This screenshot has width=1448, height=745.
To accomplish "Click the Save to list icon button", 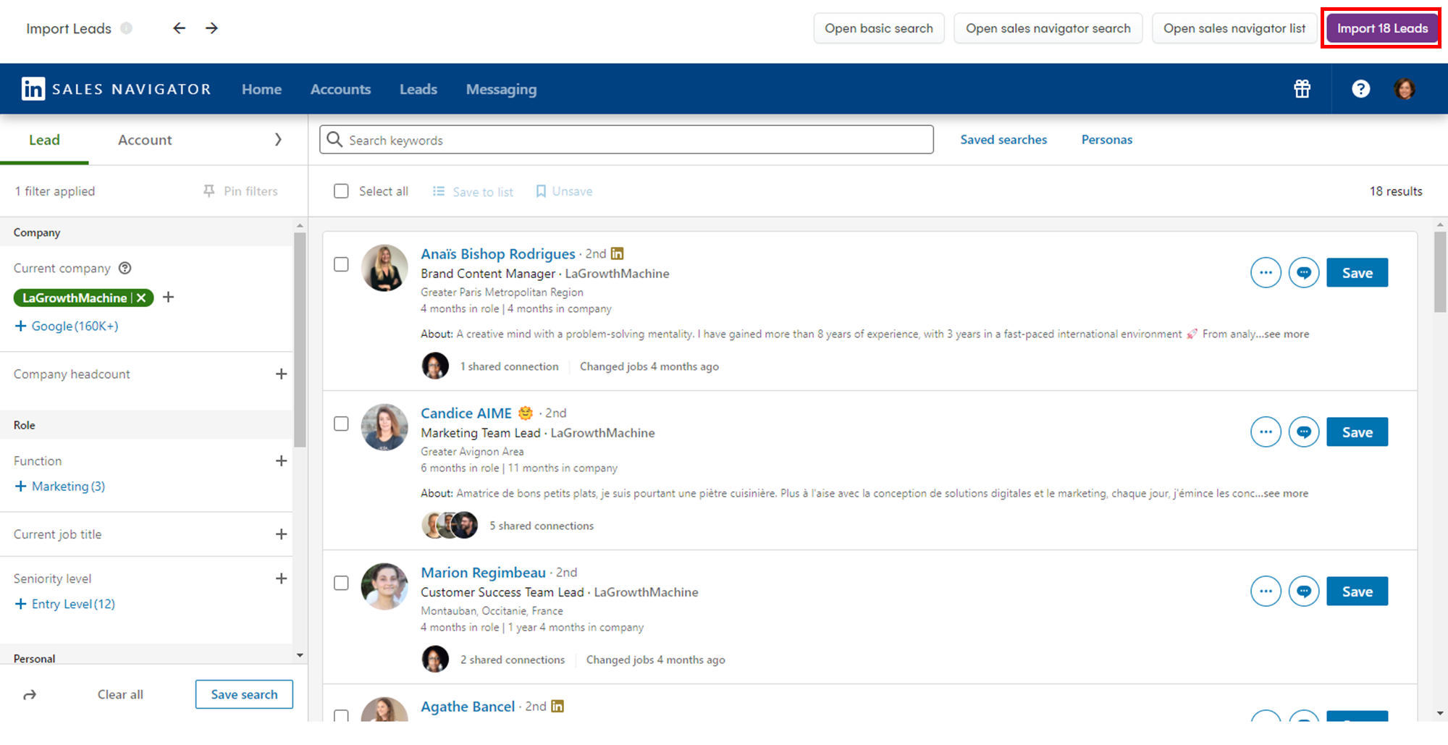I will coord(473,192).
